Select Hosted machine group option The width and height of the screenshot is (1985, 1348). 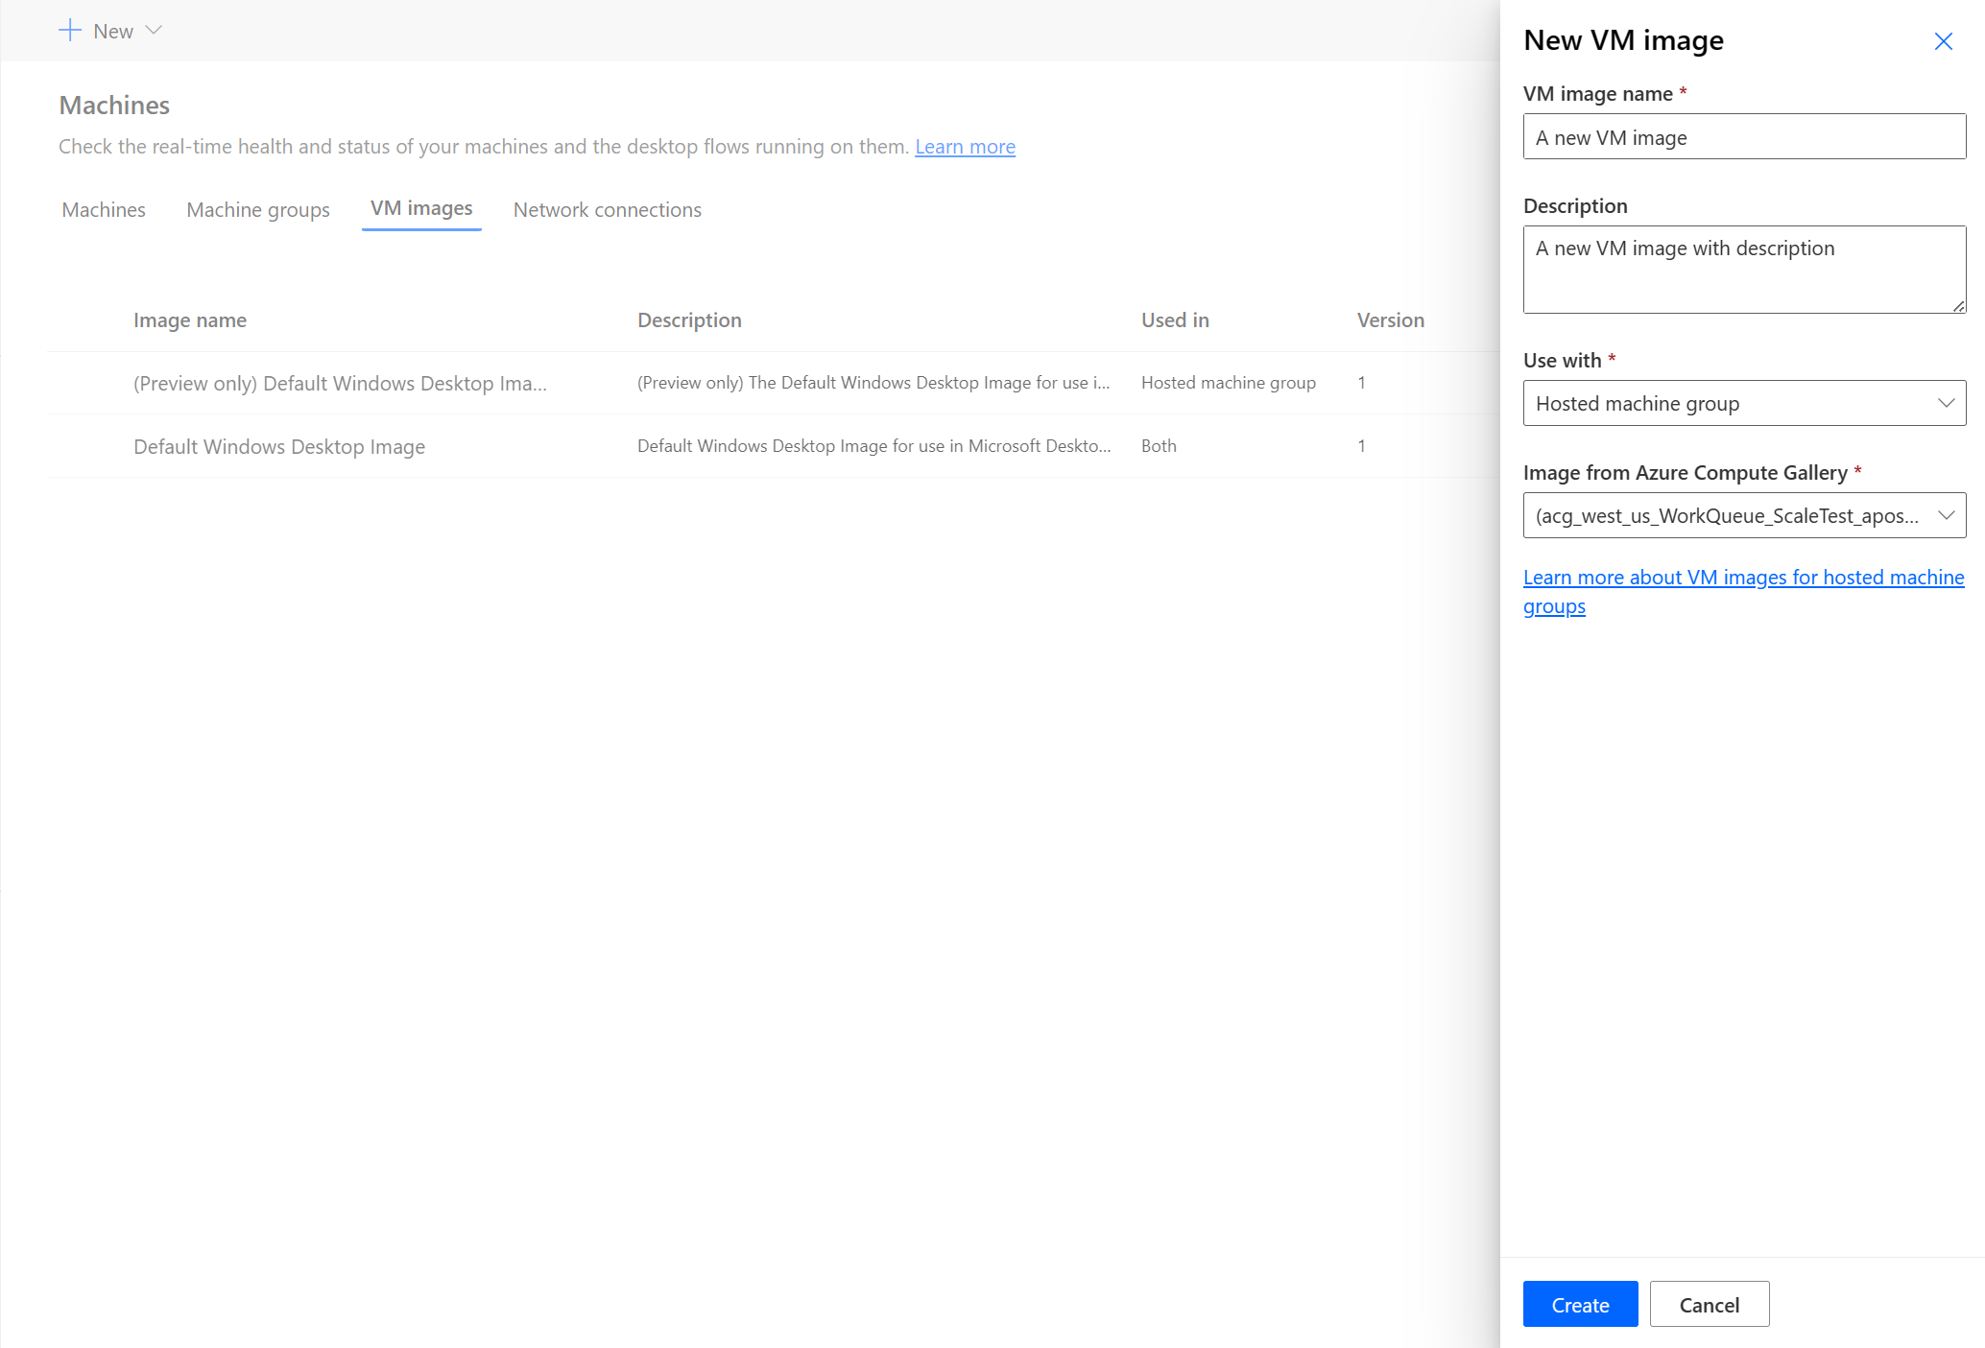1744,402
